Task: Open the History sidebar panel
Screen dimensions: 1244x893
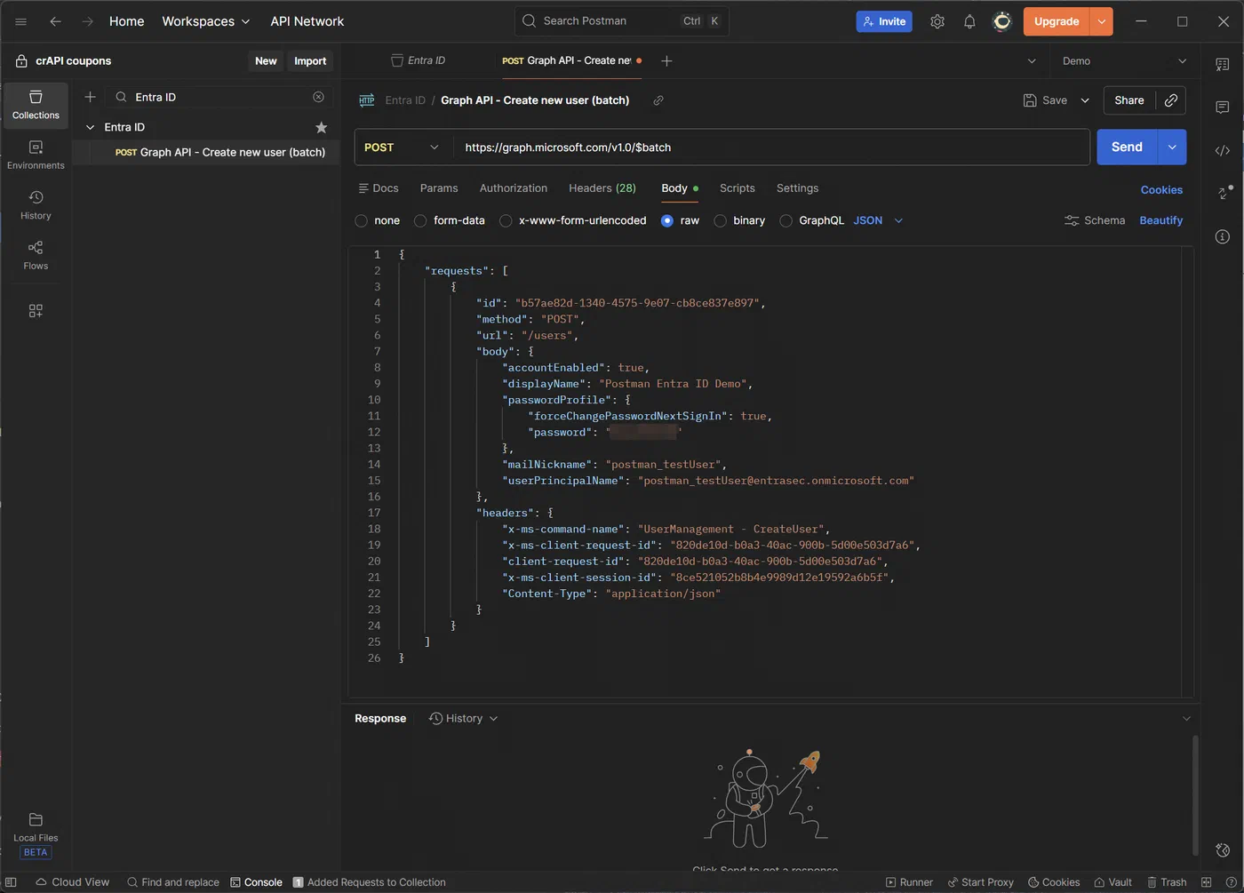Action: (x=36, y=205)
